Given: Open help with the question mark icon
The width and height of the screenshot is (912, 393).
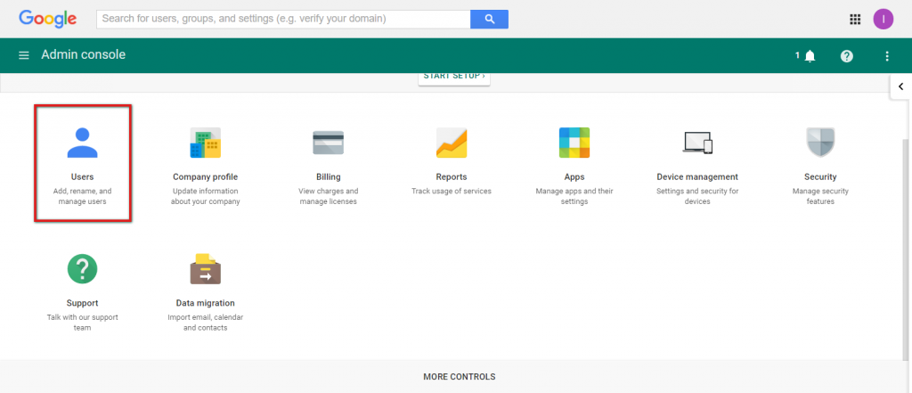Looking at the screenshot, I should pyautogui.click(x=847, y=56).
